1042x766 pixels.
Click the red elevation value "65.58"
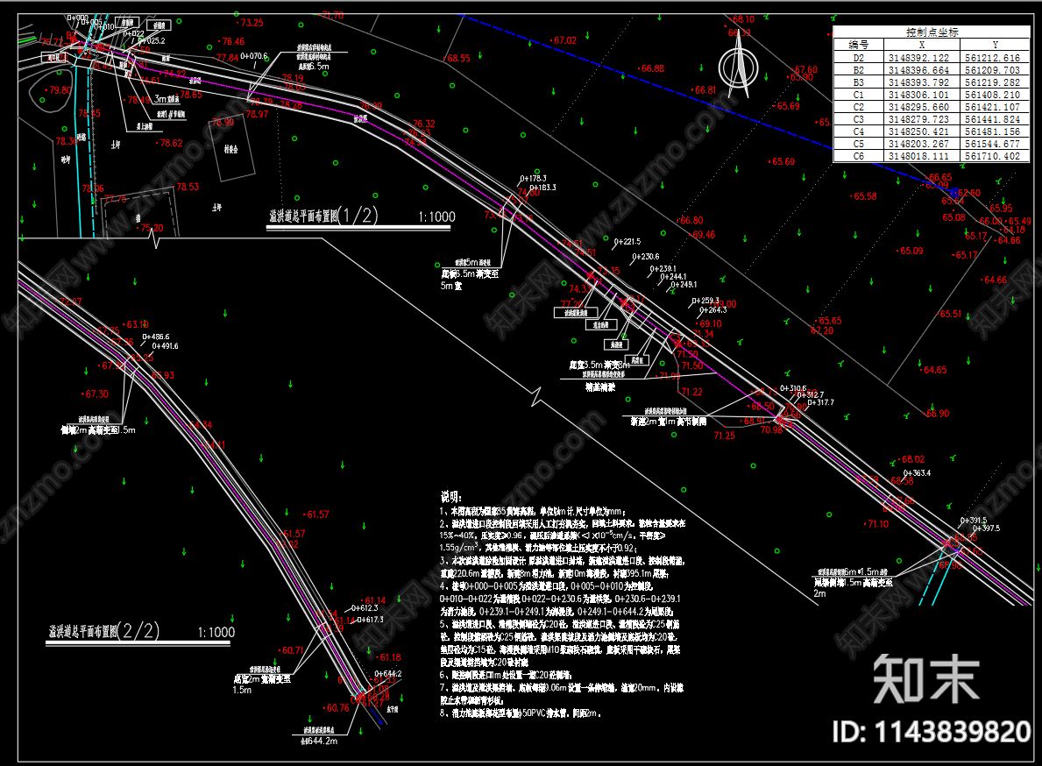(865, 196)
